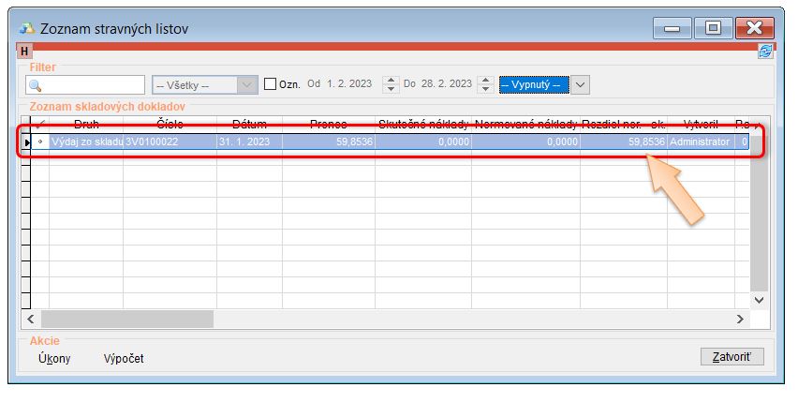The height and width of the screenshot is (417, 798).
Task: Click the vertical scrollbar down arrow
Action: pos(760,300)
